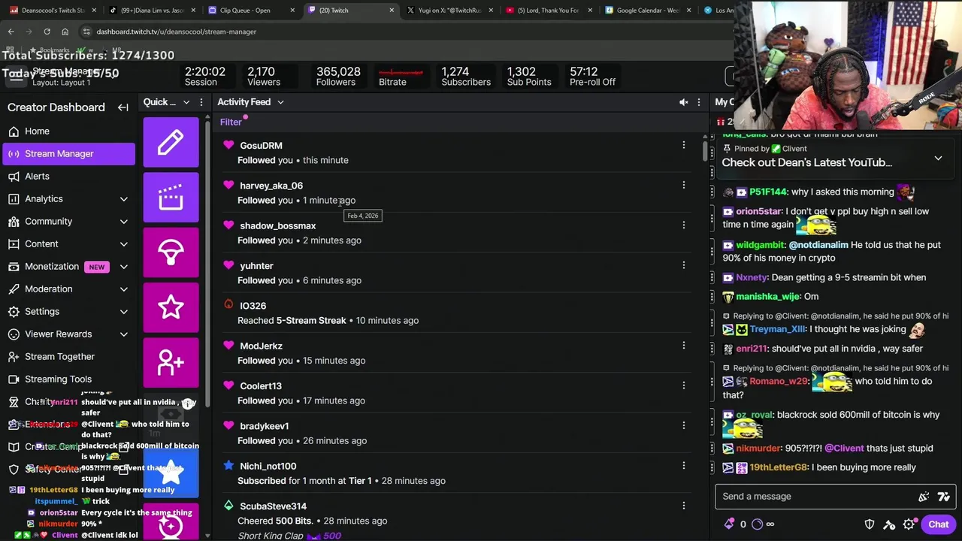This screenshot has height=541, width=962.
Task: Mute the Activity Feed sound alerts
Action: tap(683, 102)
